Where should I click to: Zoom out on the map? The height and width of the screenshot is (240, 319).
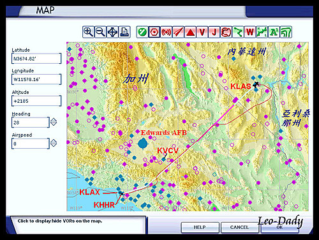(100, 33)
